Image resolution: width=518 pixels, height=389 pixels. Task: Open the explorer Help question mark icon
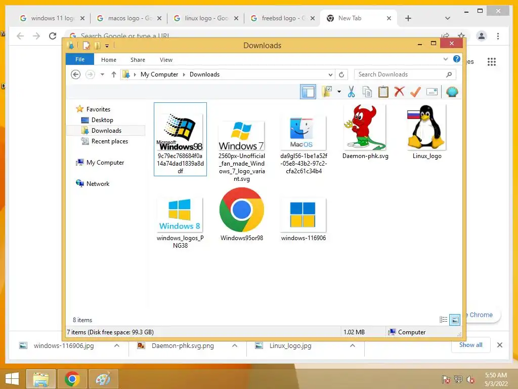click(457, 59)
